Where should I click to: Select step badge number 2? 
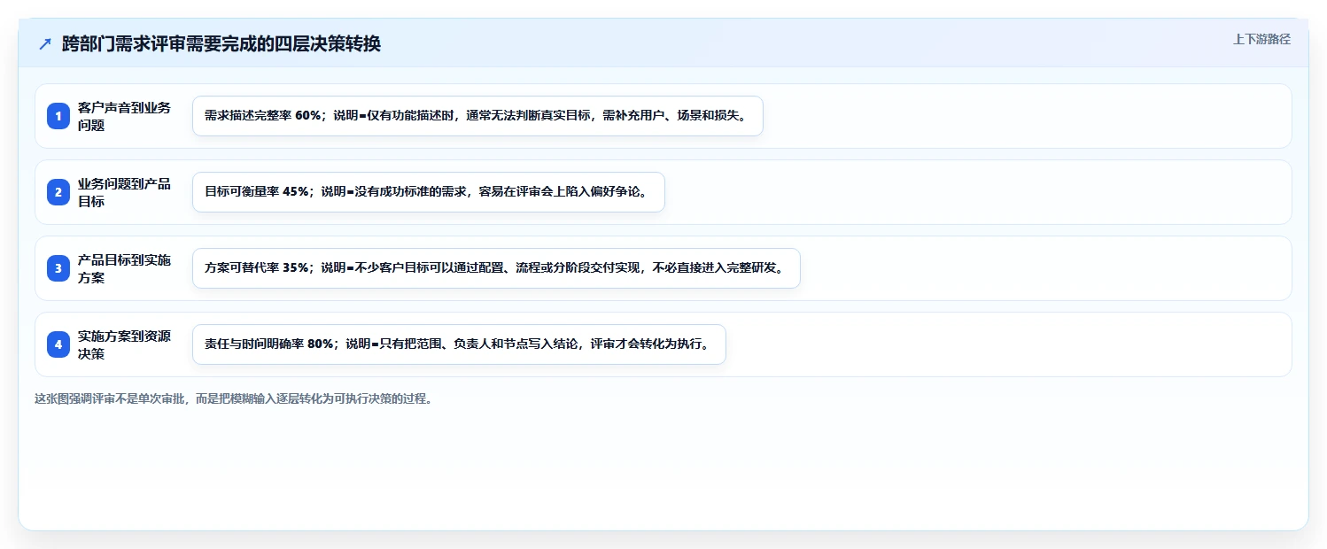58,192
